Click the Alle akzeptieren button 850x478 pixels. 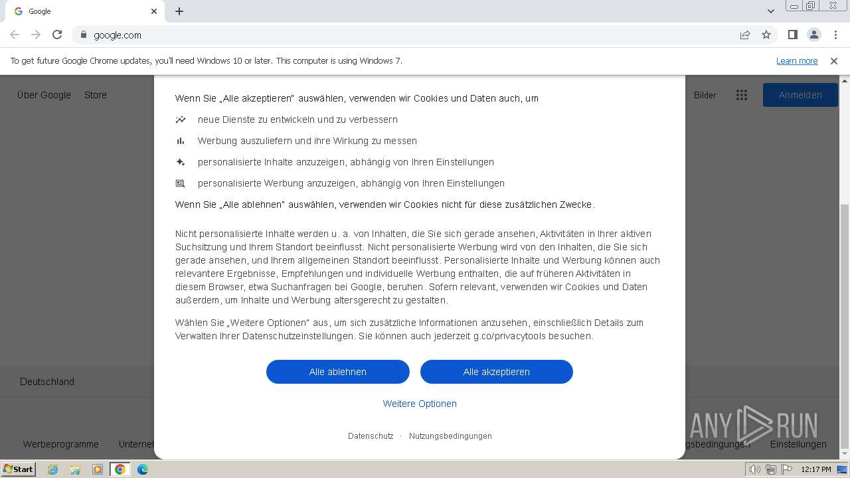point(497,372)
